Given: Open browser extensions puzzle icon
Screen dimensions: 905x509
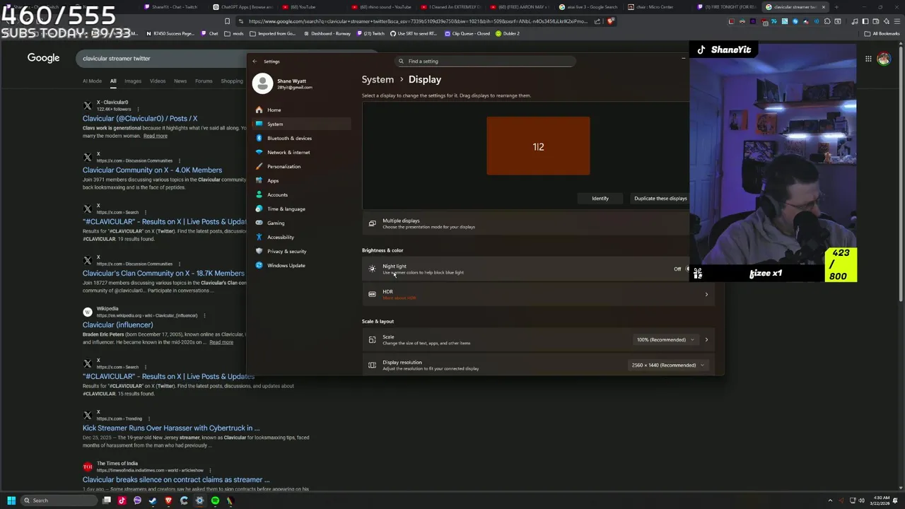Looking at the screenshot, I should 827,21.
